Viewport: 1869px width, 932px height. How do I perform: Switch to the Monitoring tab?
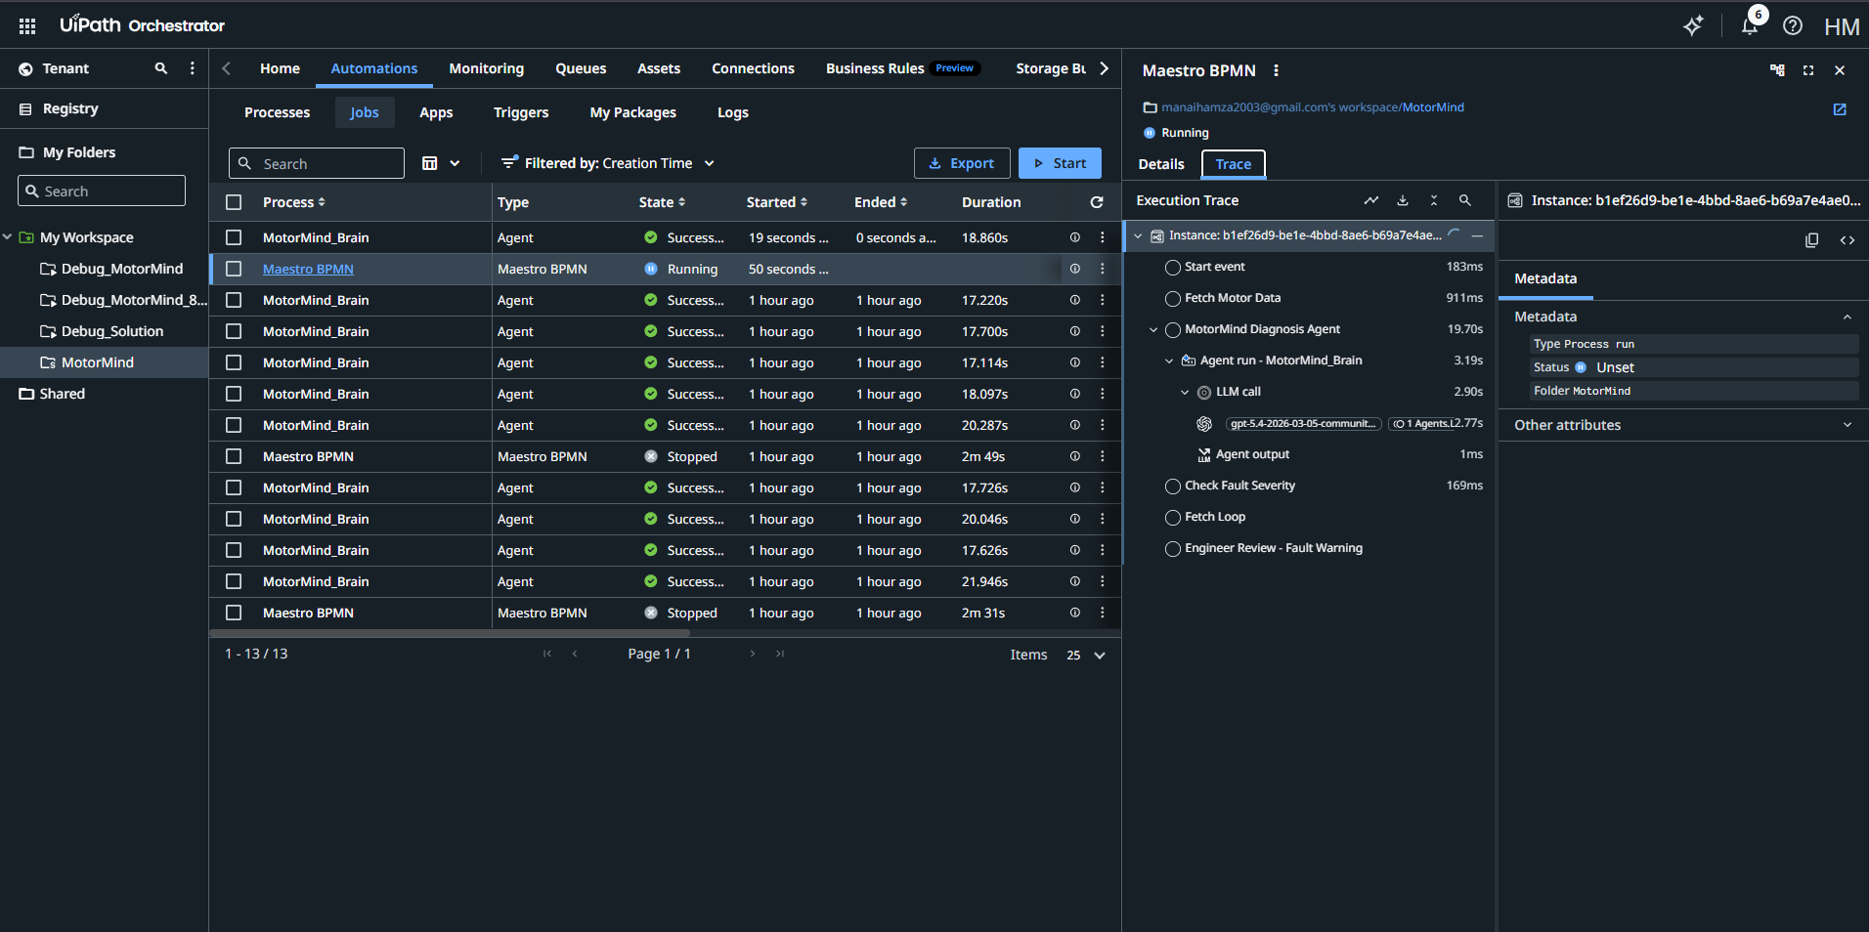(x=486, y=68)
